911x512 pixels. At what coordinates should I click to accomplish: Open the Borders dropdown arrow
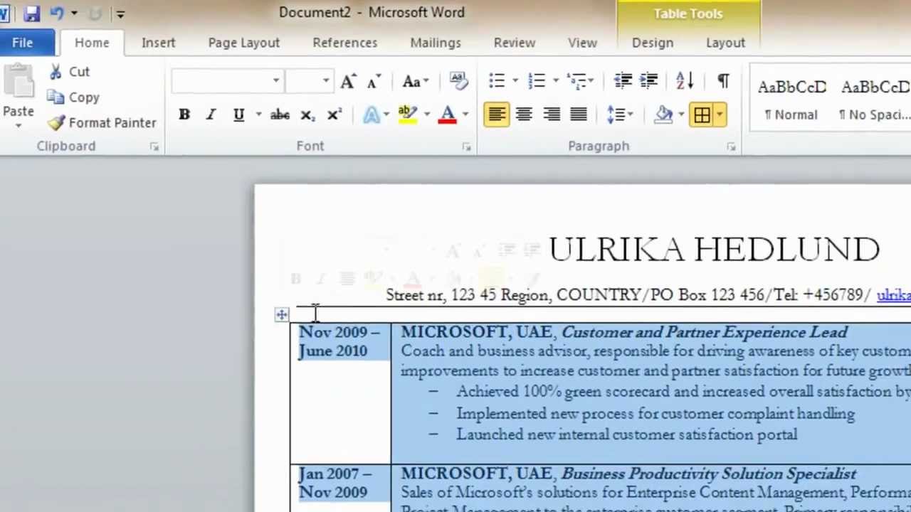tap(720, 114)
